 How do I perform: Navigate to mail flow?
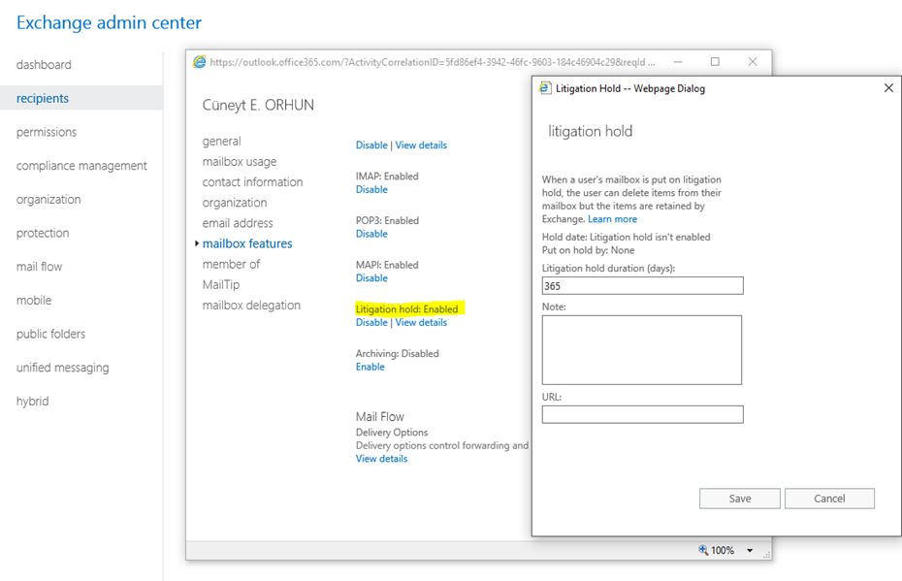click(39, 267)
